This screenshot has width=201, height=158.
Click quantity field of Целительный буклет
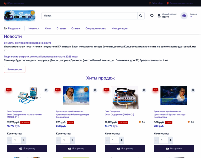tap(163, 140)
